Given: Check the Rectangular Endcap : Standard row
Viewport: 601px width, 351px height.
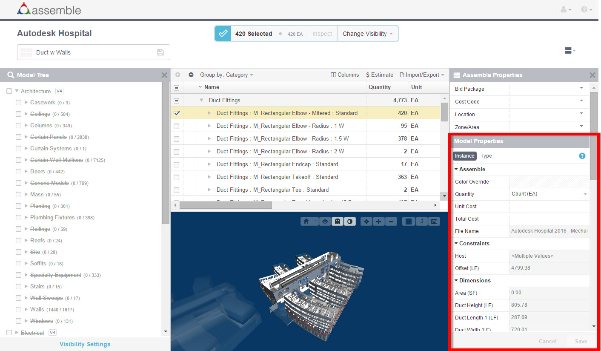Looking at the screenshot, I should point(177,164).
